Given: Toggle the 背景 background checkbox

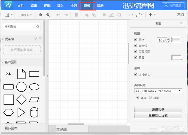Looking at the screenshot, I should (x=136, y=57).
